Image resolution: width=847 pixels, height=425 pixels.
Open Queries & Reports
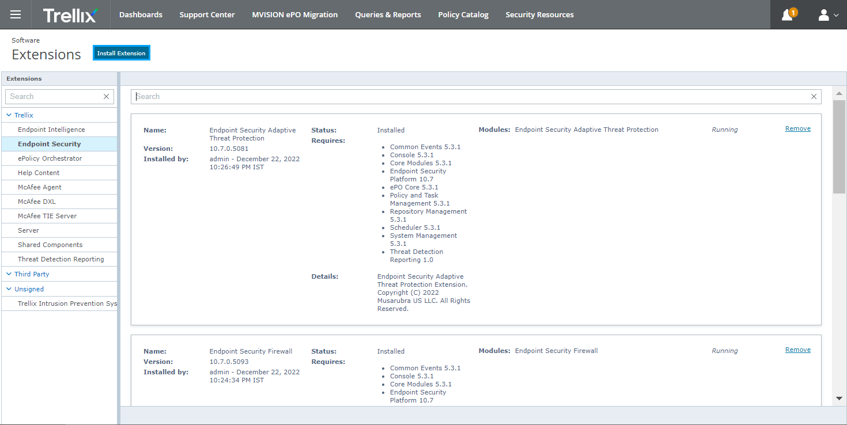[x=388, y=14]
